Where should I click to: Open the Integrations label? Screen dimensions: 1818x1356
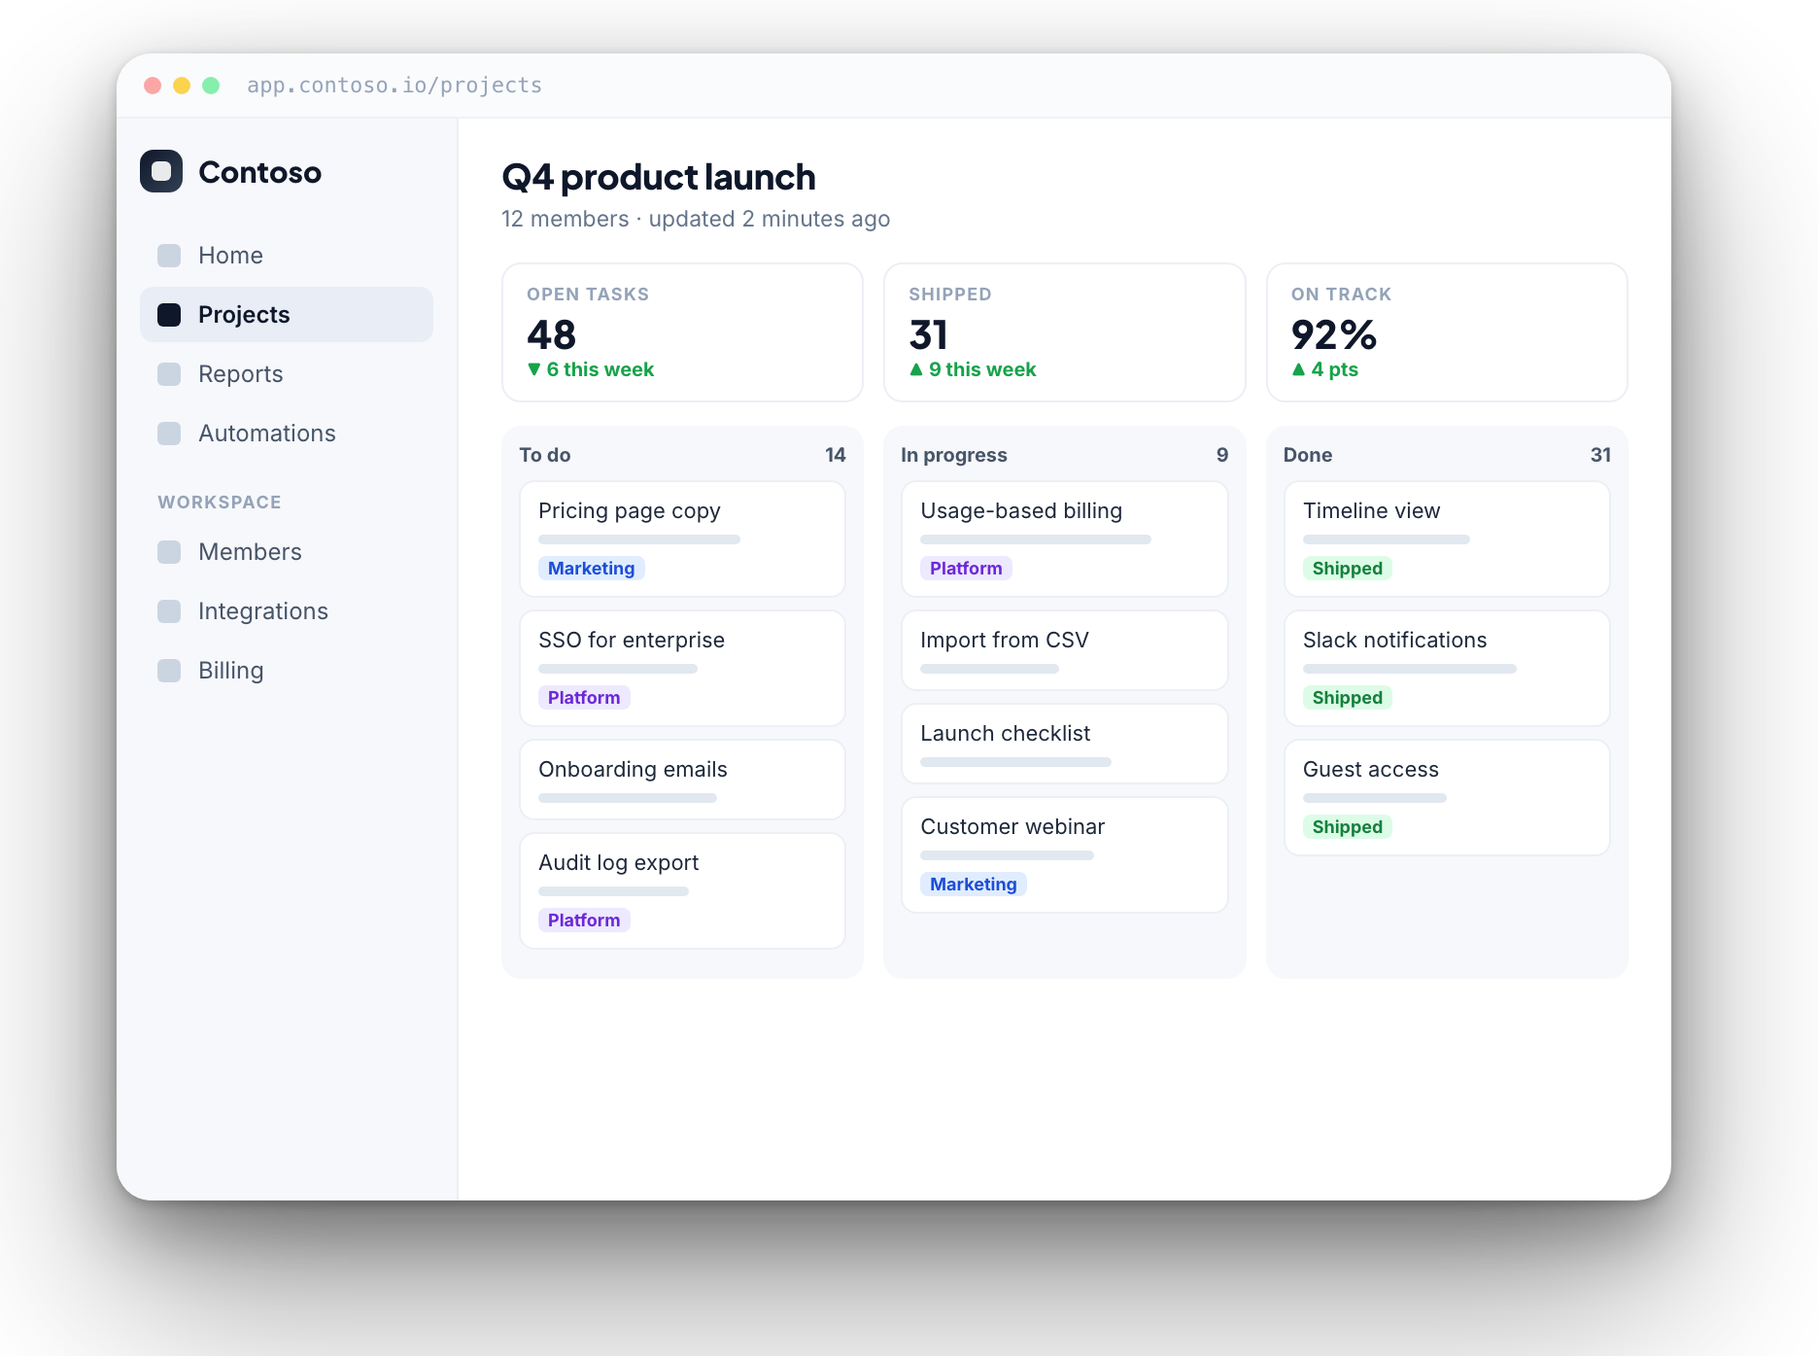point(263,611)
